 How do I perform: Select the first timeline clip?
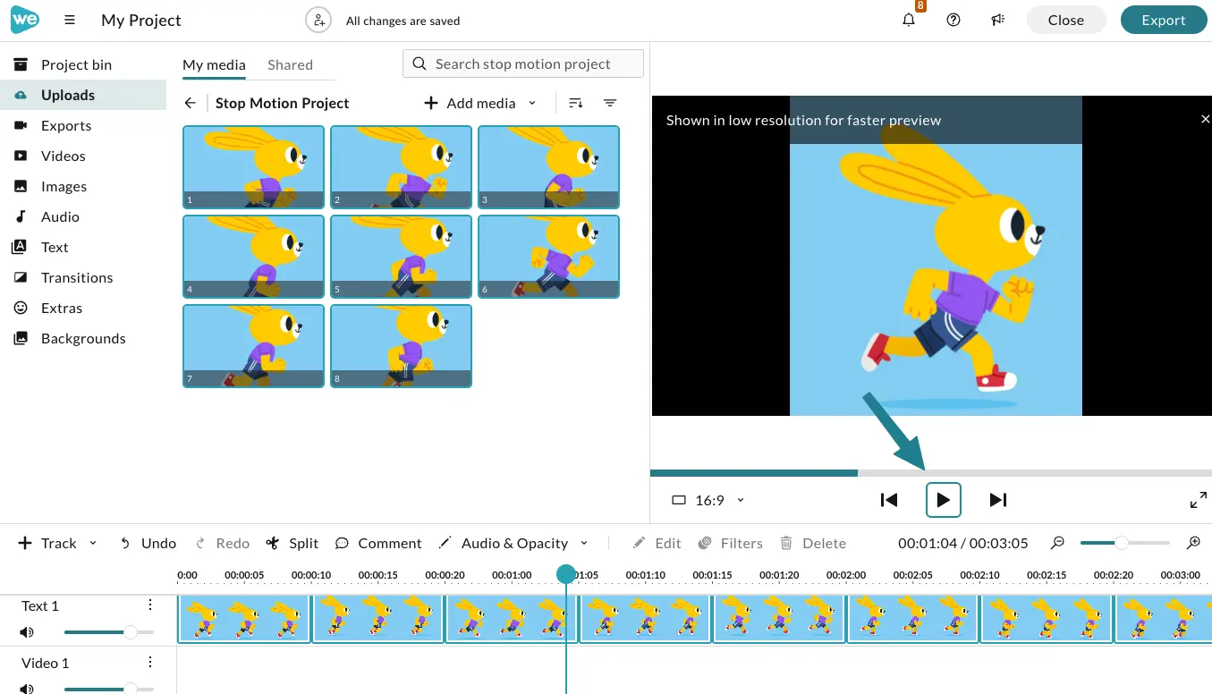click(244, 619)
